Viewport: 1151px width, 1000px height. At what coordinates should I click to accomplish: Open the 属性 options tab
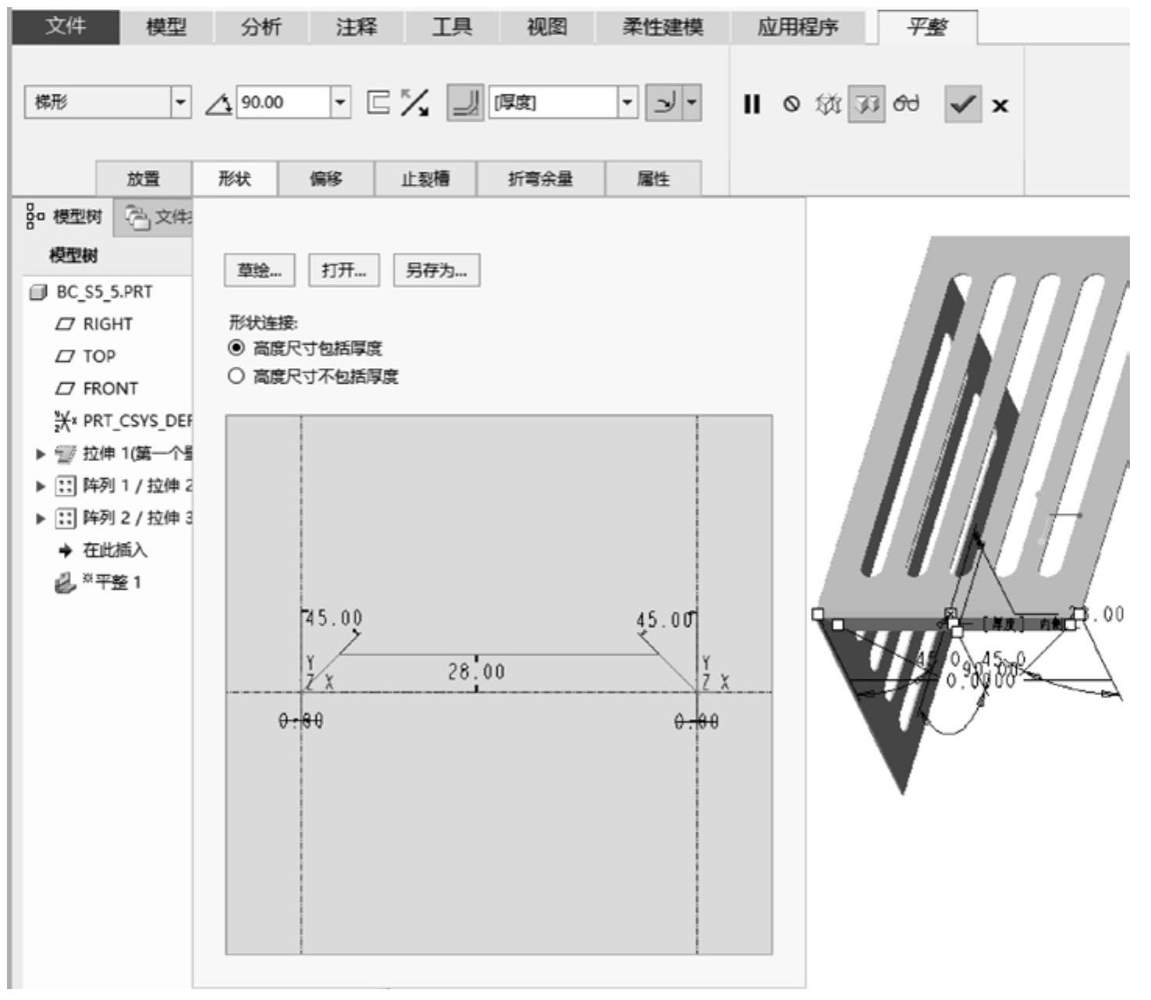point(653,179)
